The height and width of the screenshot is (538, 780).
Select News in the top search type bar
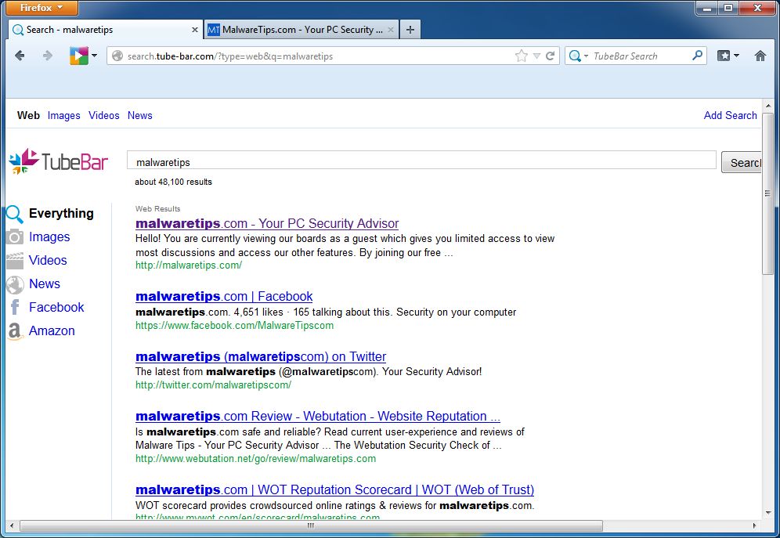coord(139,115)
